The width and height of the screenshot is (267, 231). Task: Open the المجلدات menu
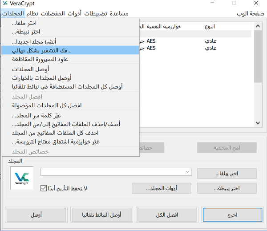click(x=13, y=13)
